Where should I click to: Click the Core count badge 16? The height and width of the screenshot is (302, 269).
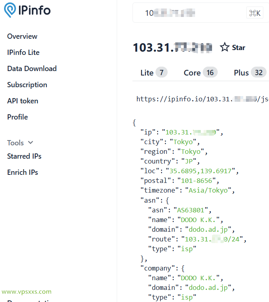click(210, 72)
